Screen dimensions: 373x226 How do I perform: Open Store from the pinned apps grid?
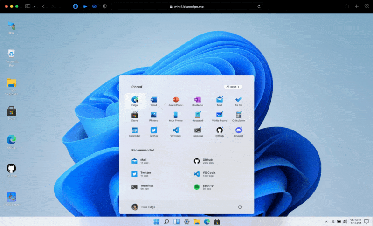click(135, 116)
